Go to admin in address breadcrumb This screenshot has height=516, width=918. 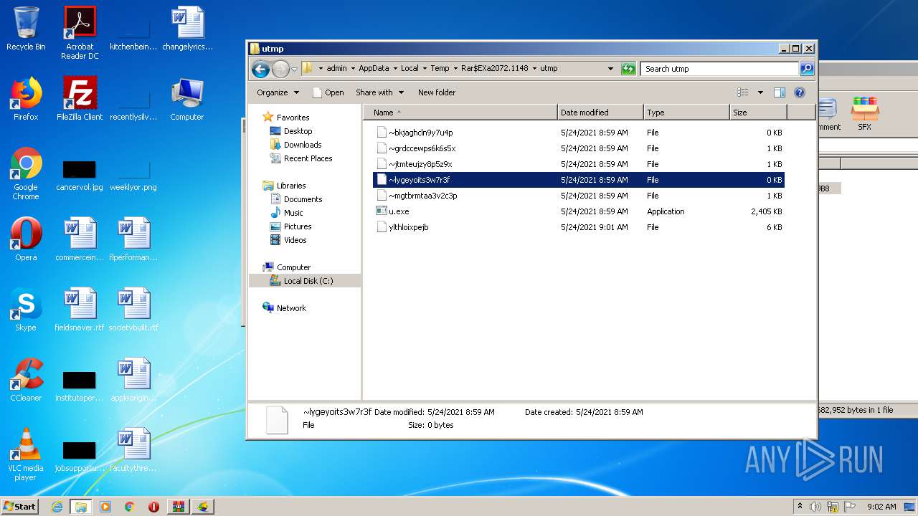coord(336,69)
